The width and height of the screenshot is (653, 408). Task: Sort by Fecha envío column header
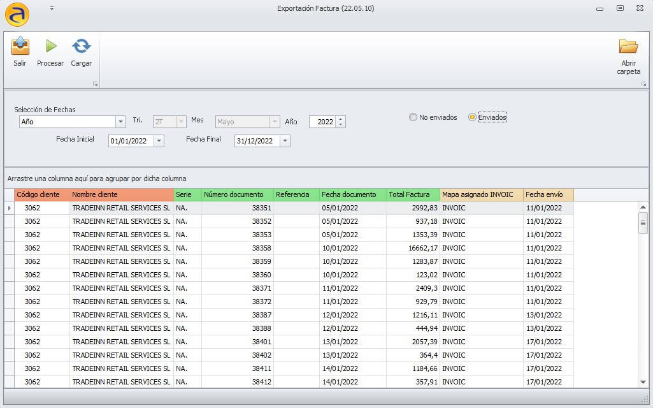[548, 194]
